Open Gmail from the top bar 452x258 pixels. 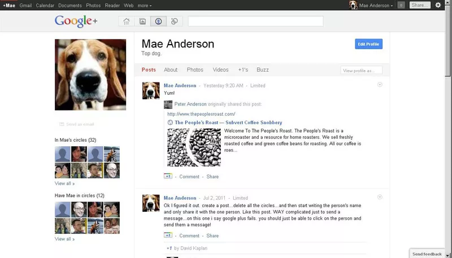[25, 6]
